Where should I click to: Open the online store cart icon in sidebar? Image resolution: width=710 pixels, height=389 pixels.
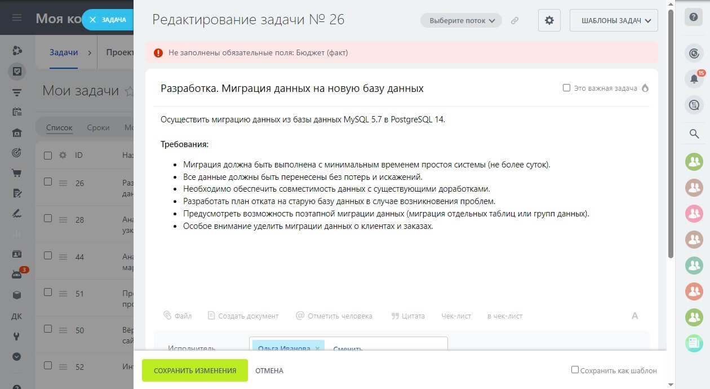(17, 174)
